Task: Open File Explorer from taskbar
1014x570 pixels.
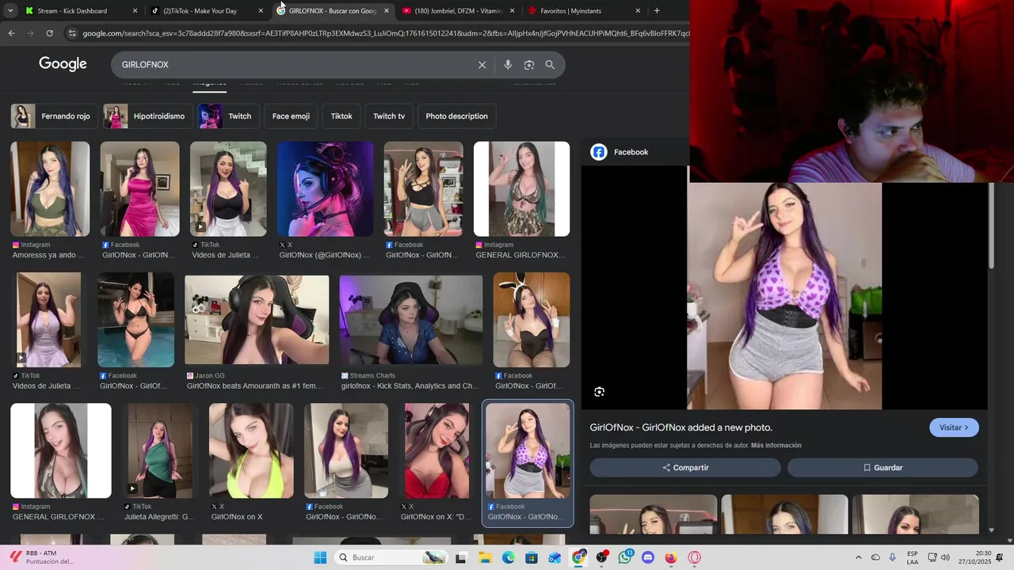Action: click(485, 557)
